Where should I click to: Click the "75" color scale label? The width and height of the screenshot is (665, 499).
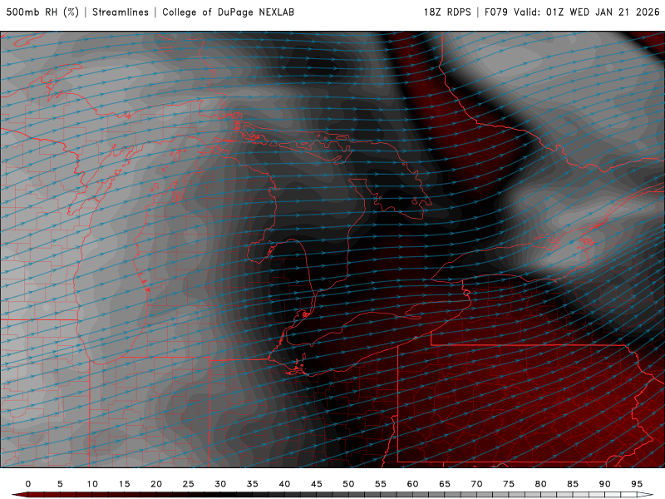point(509,484)
